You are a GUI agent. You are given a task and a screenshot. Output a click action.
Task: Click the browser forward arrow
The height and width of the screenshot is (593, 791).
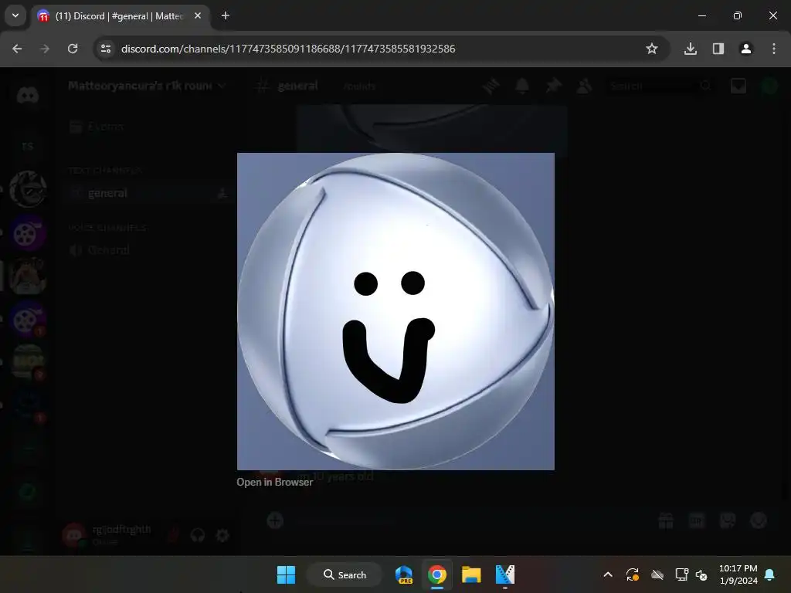pos(45,49)
